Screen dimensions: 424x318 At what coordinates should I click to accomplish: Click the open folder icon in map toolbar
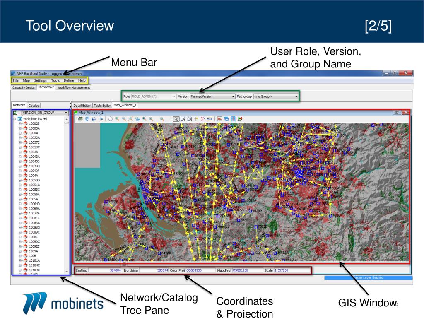point(94,119)
